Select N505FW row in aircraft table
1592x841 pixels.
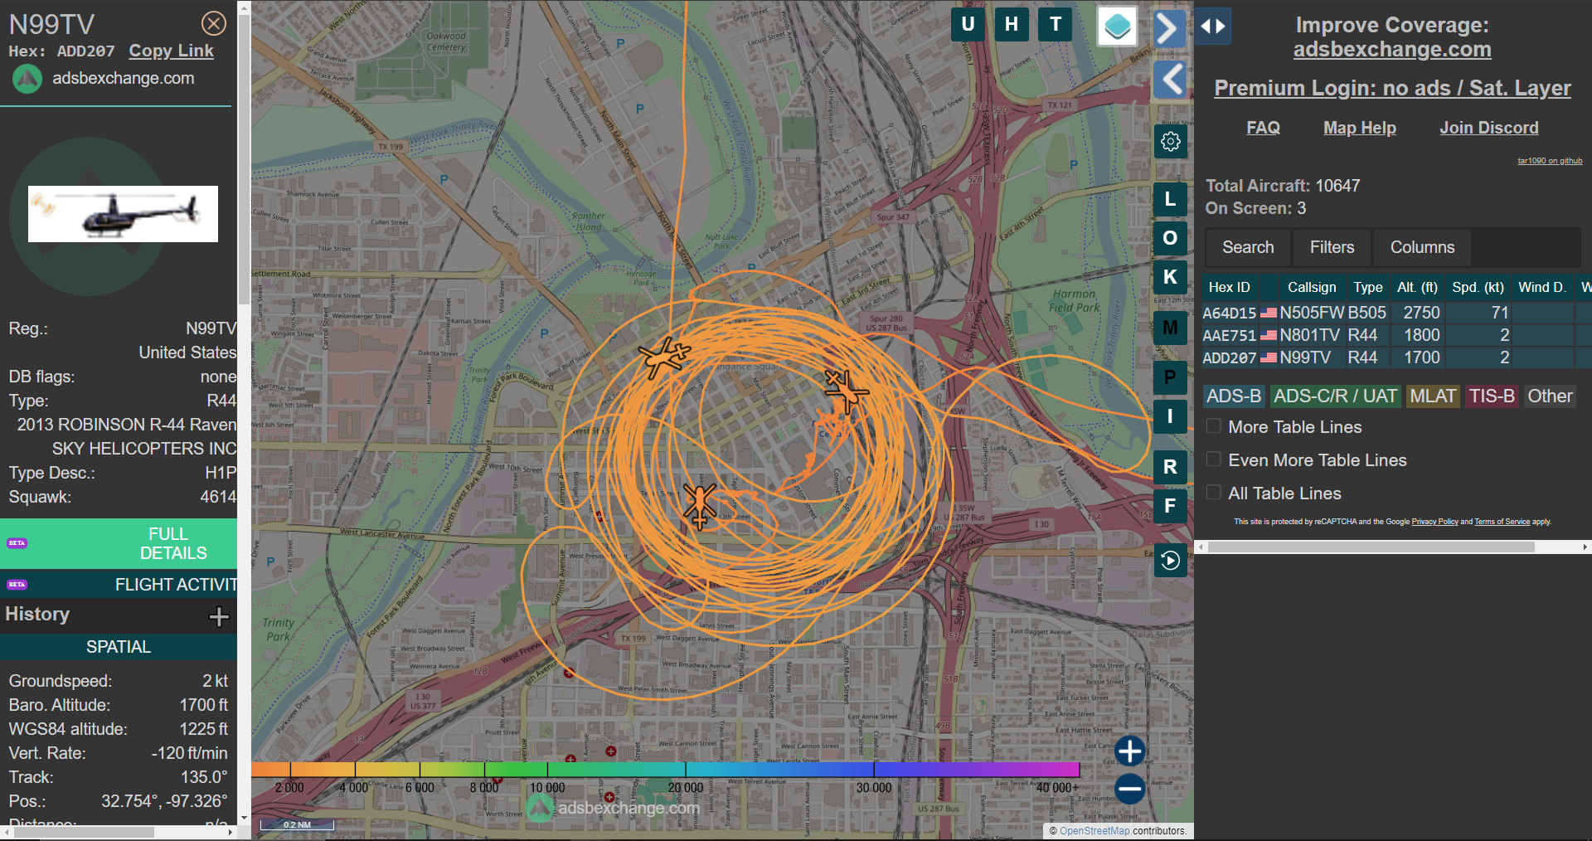pos(1396,313)
